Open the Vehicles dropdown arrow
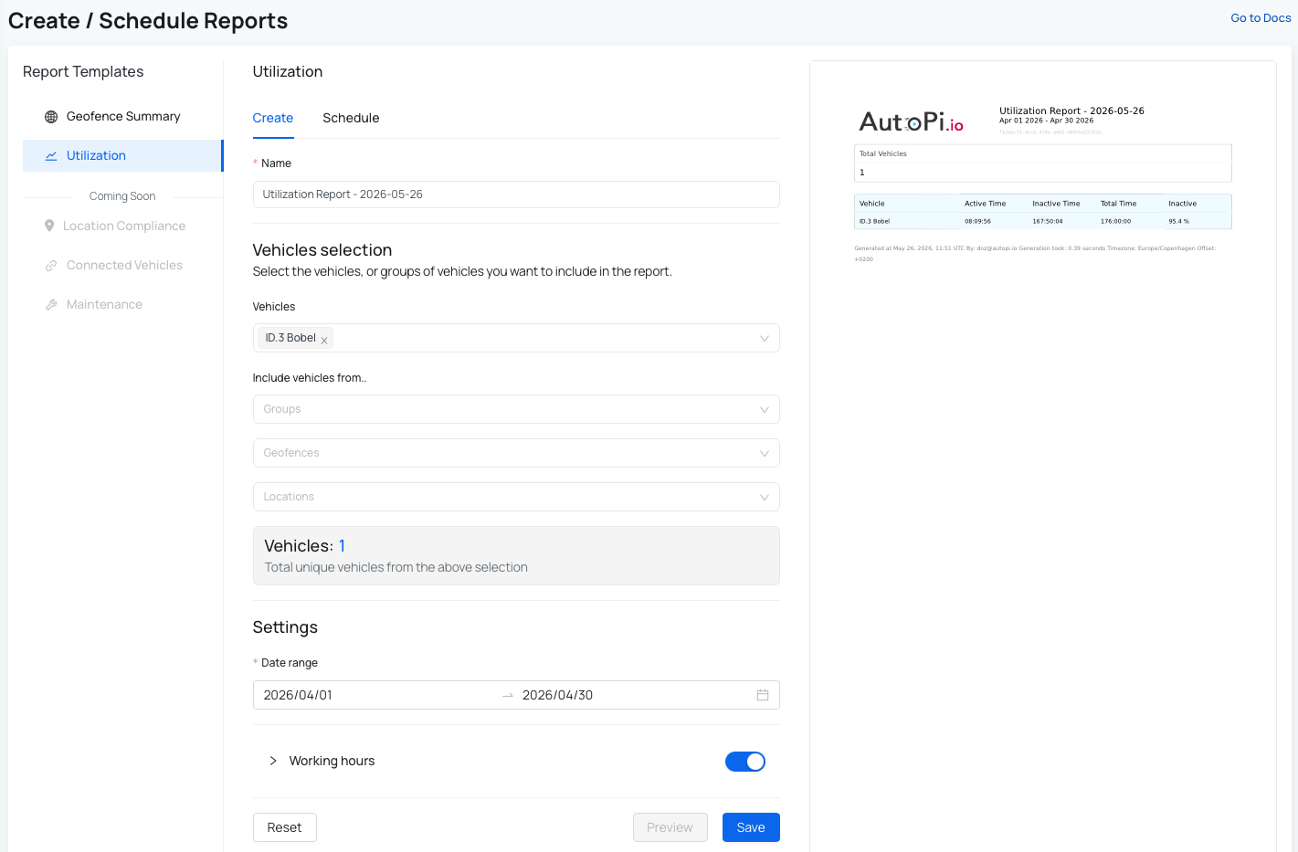Viewport: 1298px width, 852px height. point(765,338)
